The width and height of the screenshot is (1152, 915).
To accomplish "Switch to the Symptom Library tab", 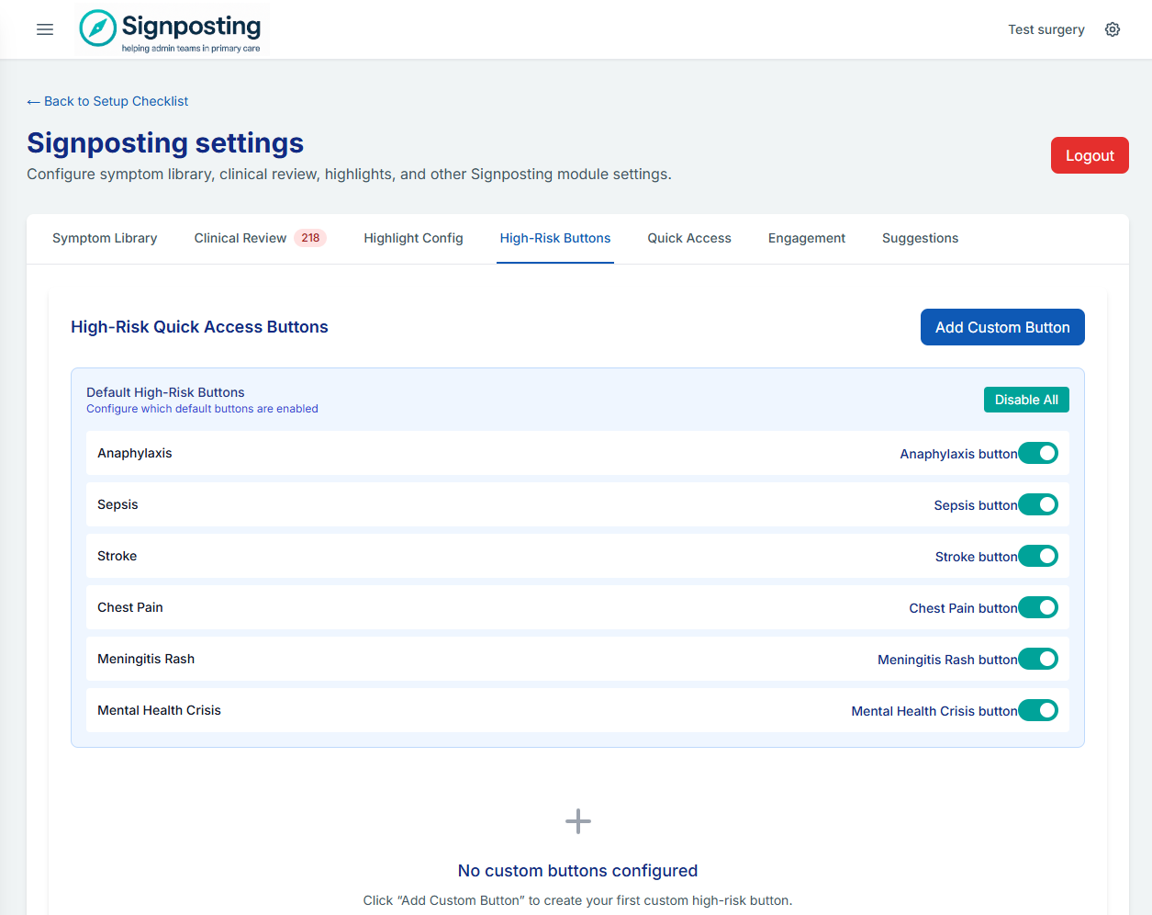I will click(105, 238).
